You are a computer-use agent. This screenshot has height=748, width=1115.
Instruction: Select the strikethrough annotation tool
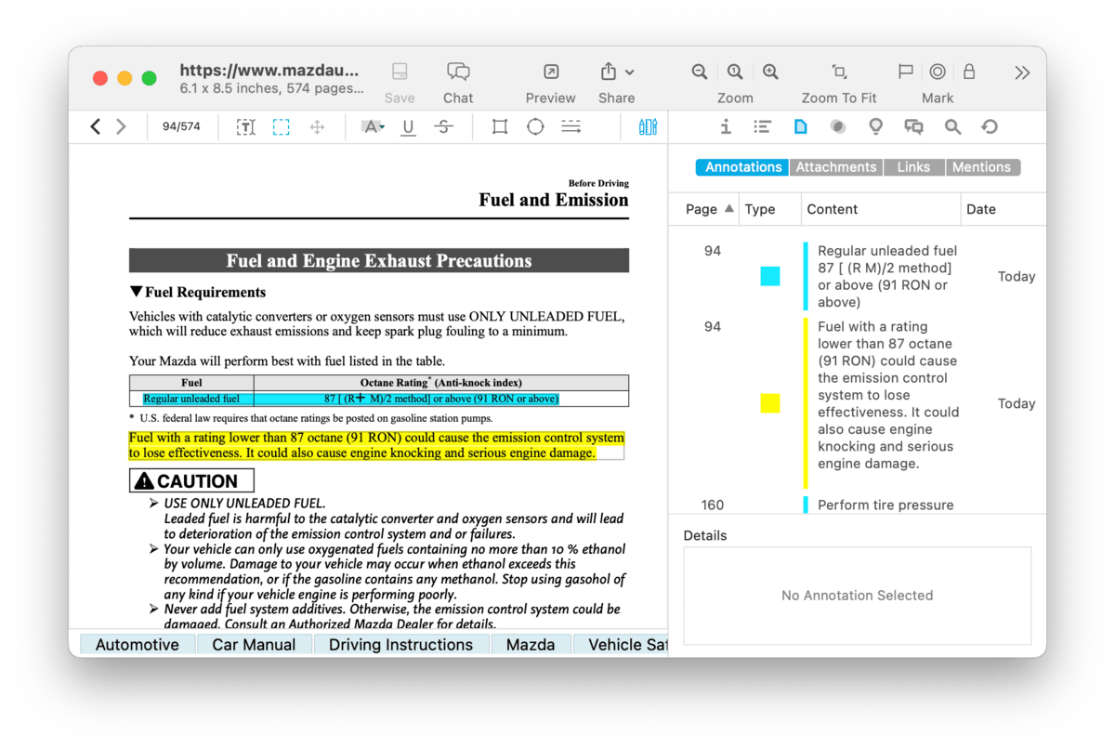pyautogui.click(x=444, y=127)
